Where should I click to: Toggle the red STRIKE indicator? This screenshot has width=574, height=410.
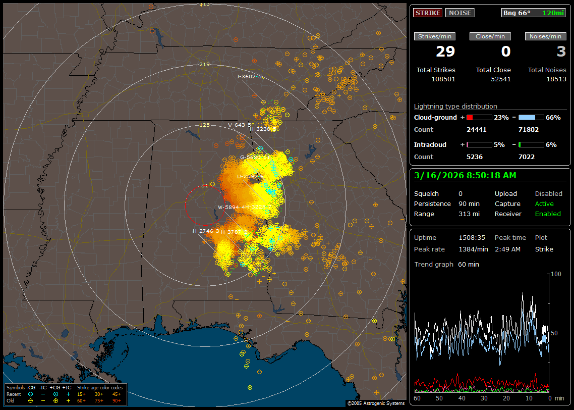point(428,13)
